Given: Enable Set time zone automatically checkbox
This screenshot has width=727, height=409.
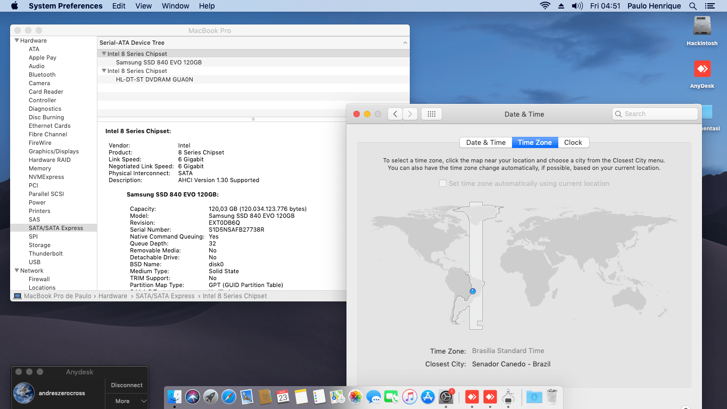Looking at the screenshot, I should (443, 183).
